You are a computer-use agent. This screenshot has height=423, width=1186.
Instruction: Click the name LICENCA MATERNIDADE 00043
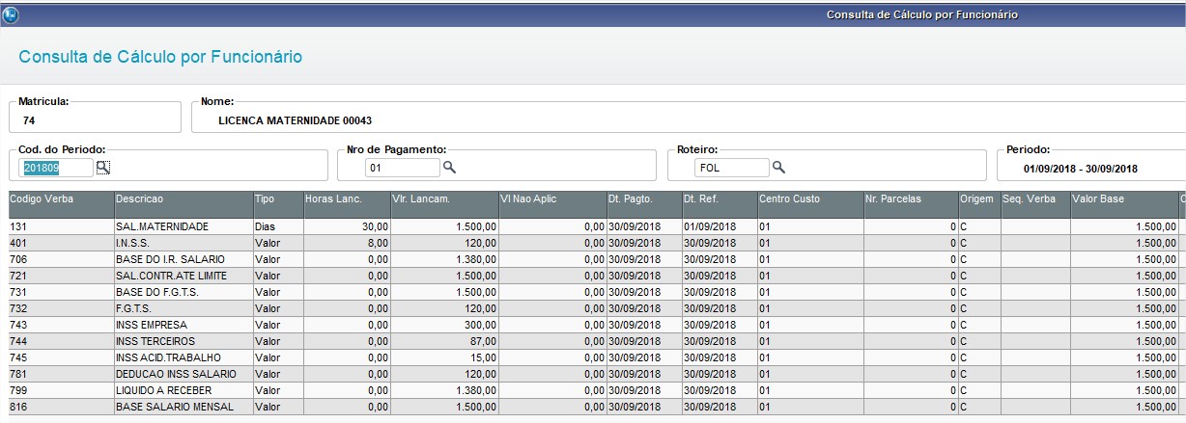click(296, 120)
